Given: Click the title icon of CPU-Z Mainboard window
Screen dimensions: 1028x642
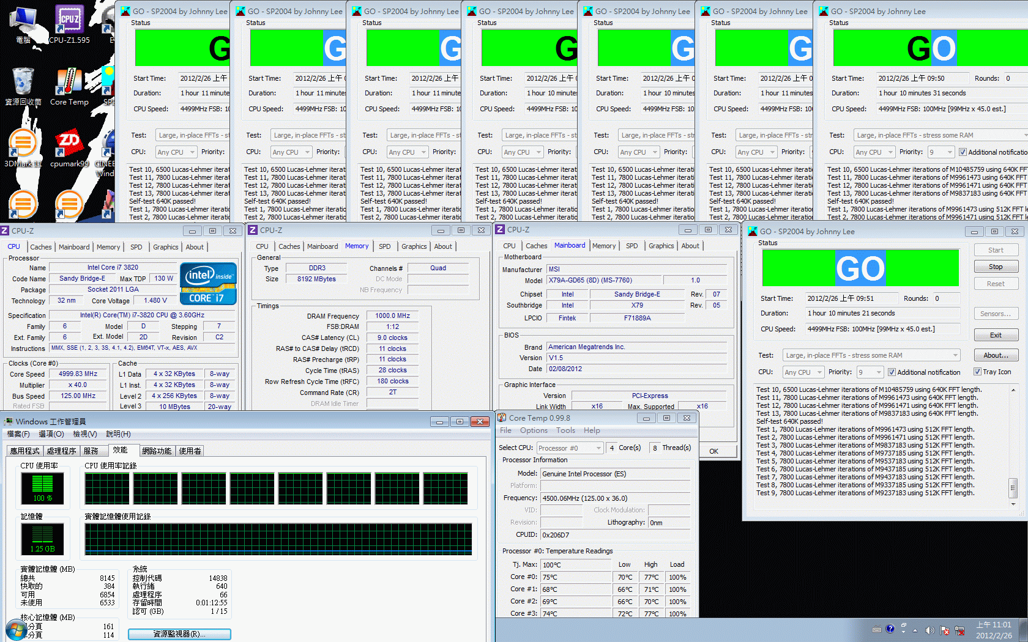Looking at the screenshot, I should tap(500, 229).
